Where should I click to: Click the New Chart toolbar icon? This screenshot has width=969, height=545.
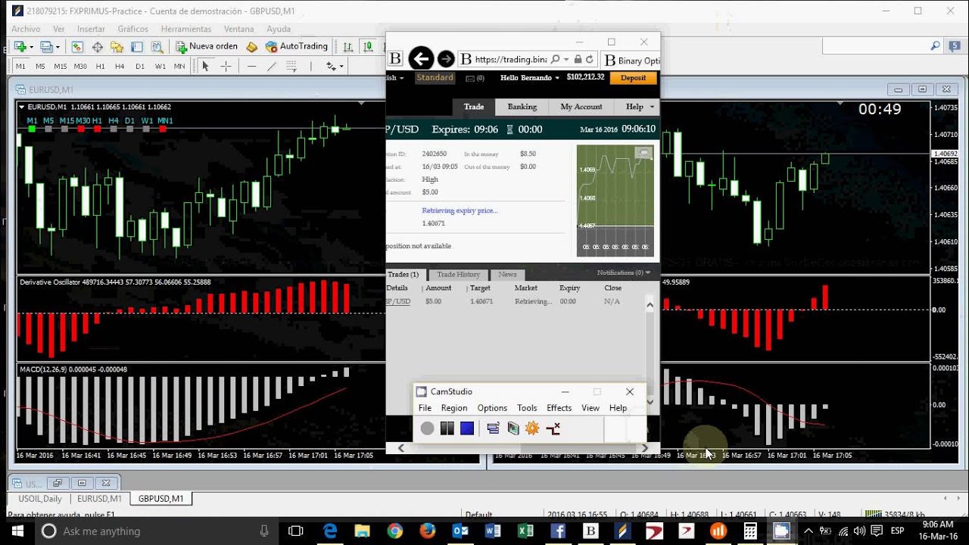[x=20, y=46]
